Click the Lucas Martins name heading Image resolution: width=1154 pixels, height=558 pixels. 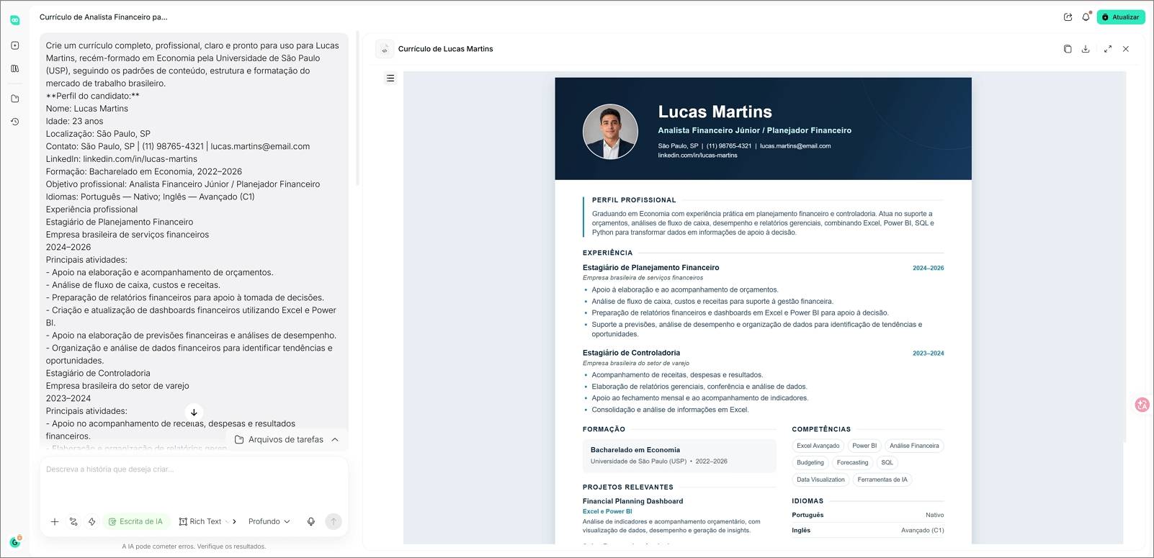point(715,112)
